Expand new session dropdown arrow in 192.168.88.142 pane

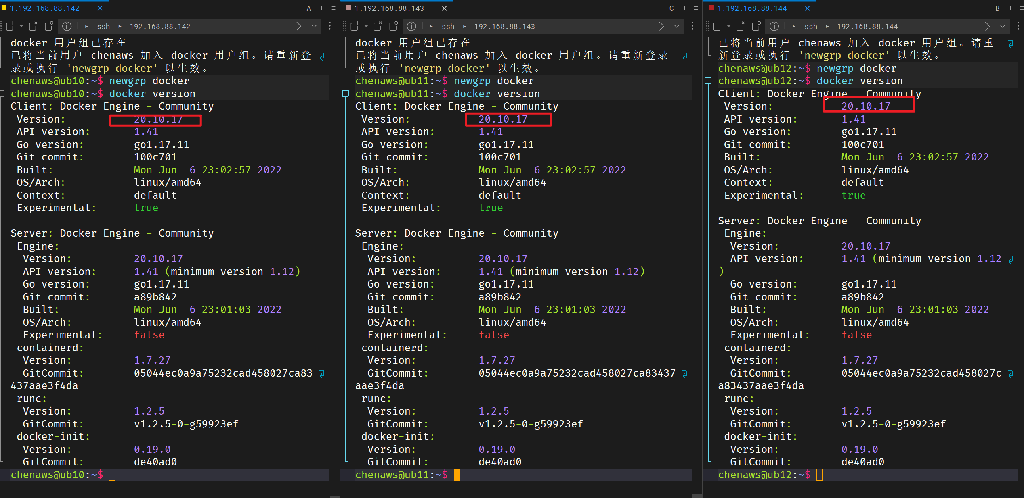point(21,26)
